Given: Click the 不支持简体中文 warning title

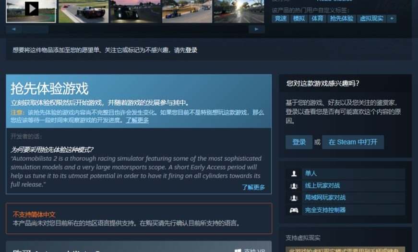Looking at the screenshot, I should point(34,215).
